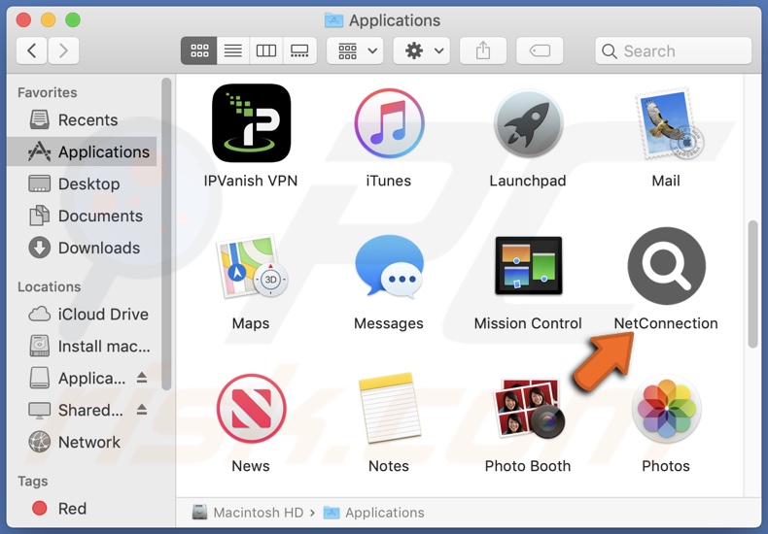Switch to column view
768x534 pixels.
(266, 50)
